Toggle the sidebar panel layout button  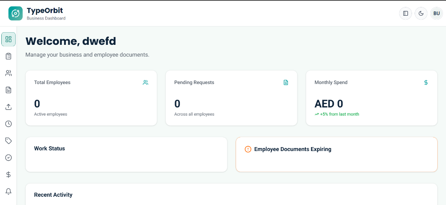[x=405, y=13]
